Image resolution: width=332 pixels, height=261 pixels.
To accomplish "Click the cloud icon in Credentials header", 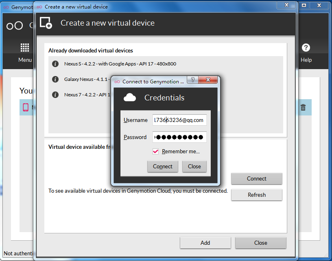I will point(129,97).
